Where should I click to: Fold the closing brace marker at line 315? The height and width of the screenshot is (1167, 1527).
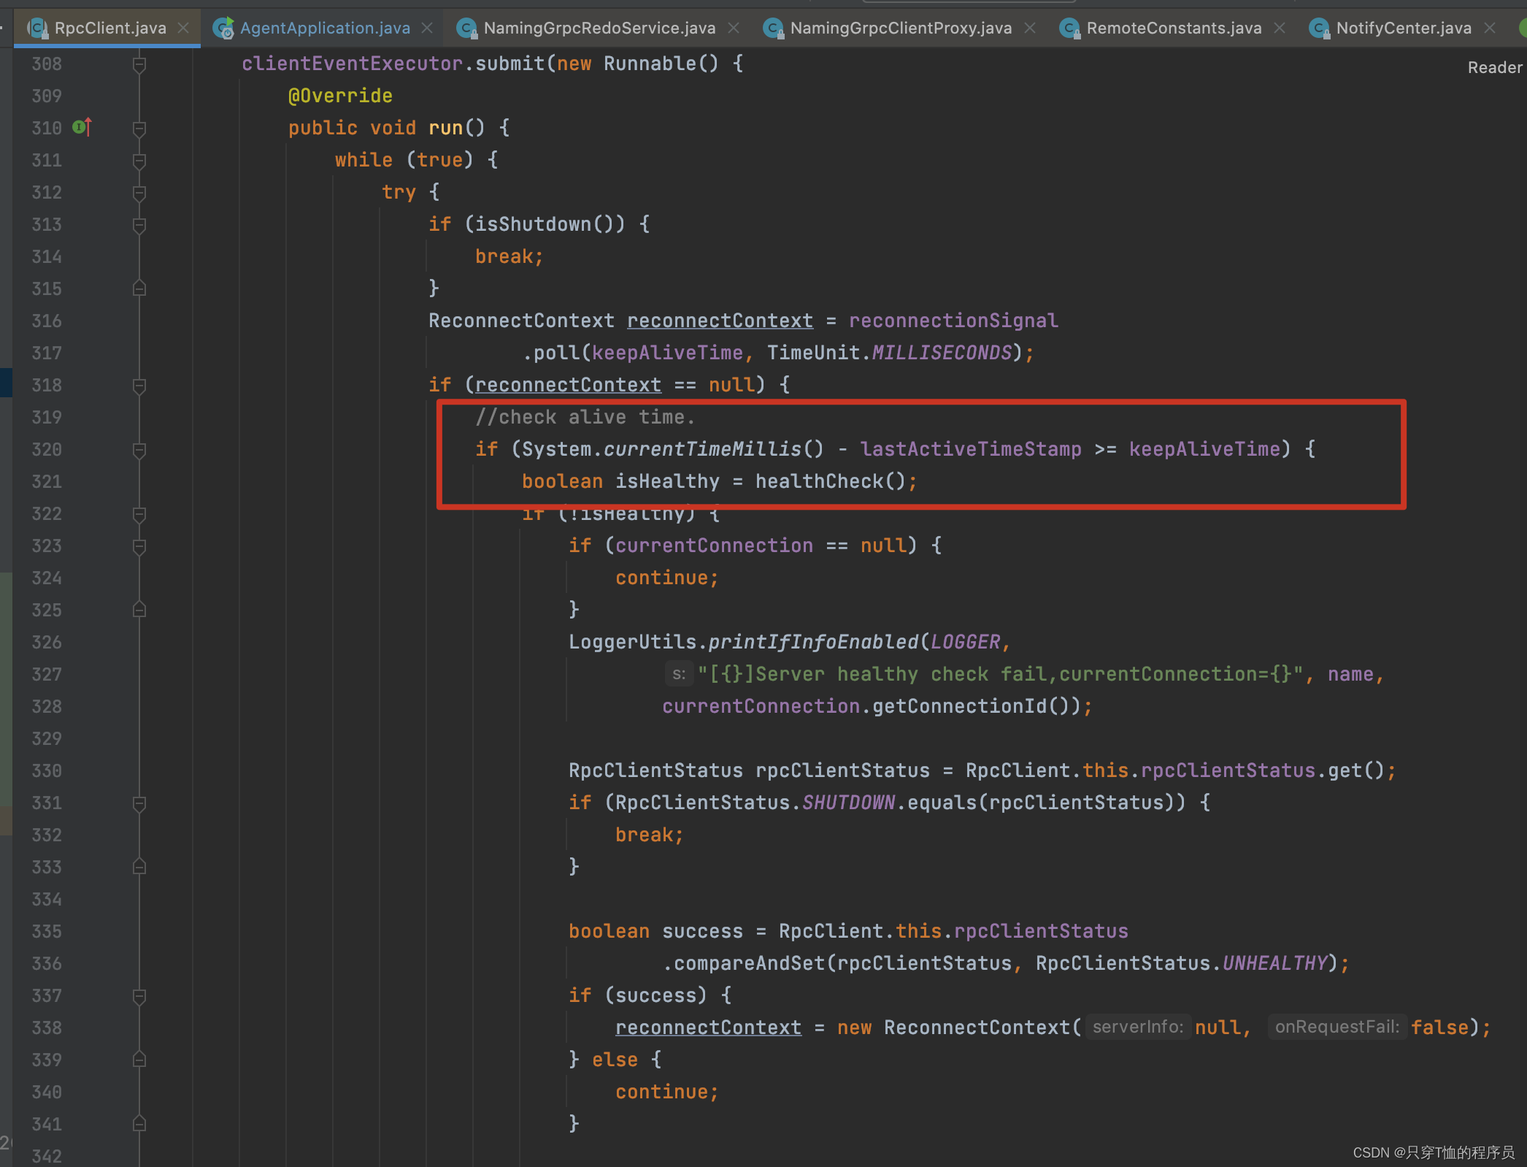click(x=139, y=288)
